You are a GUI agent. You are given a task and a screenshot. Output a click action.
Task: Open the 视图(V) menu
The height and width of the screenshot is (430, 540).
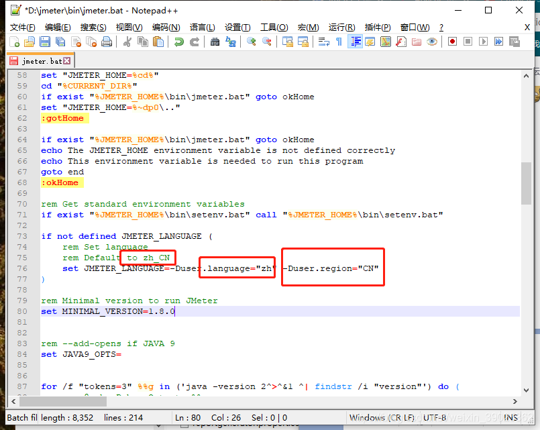129,28
